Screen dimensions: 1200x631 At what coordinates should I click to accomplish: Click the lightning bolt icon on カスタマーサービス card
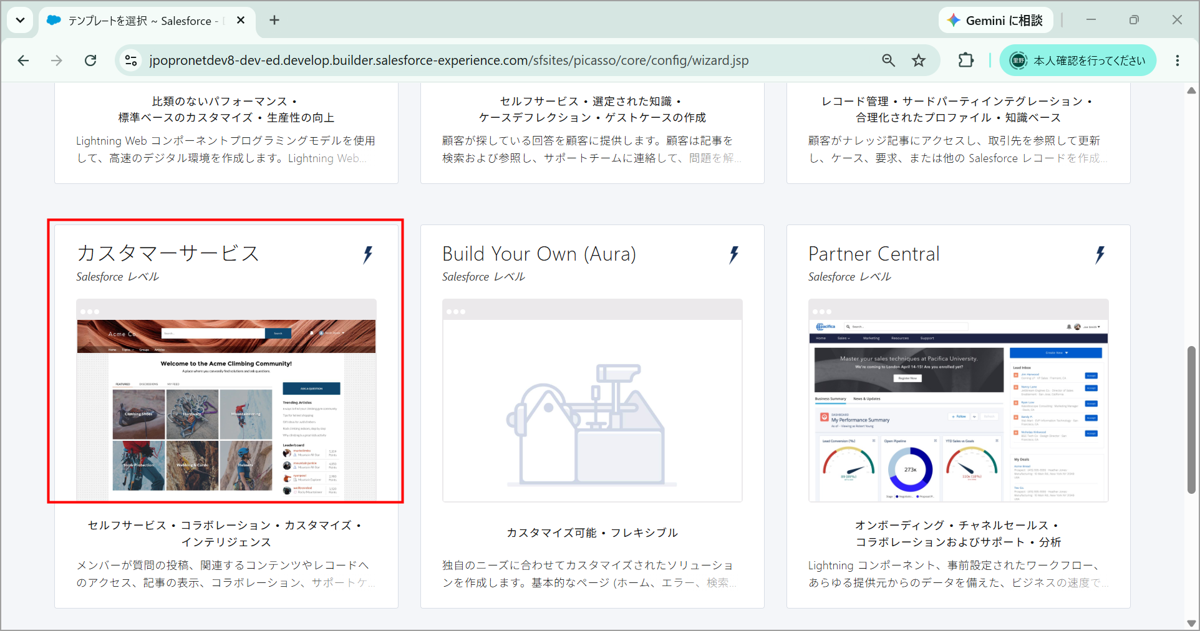click(368, 254)
